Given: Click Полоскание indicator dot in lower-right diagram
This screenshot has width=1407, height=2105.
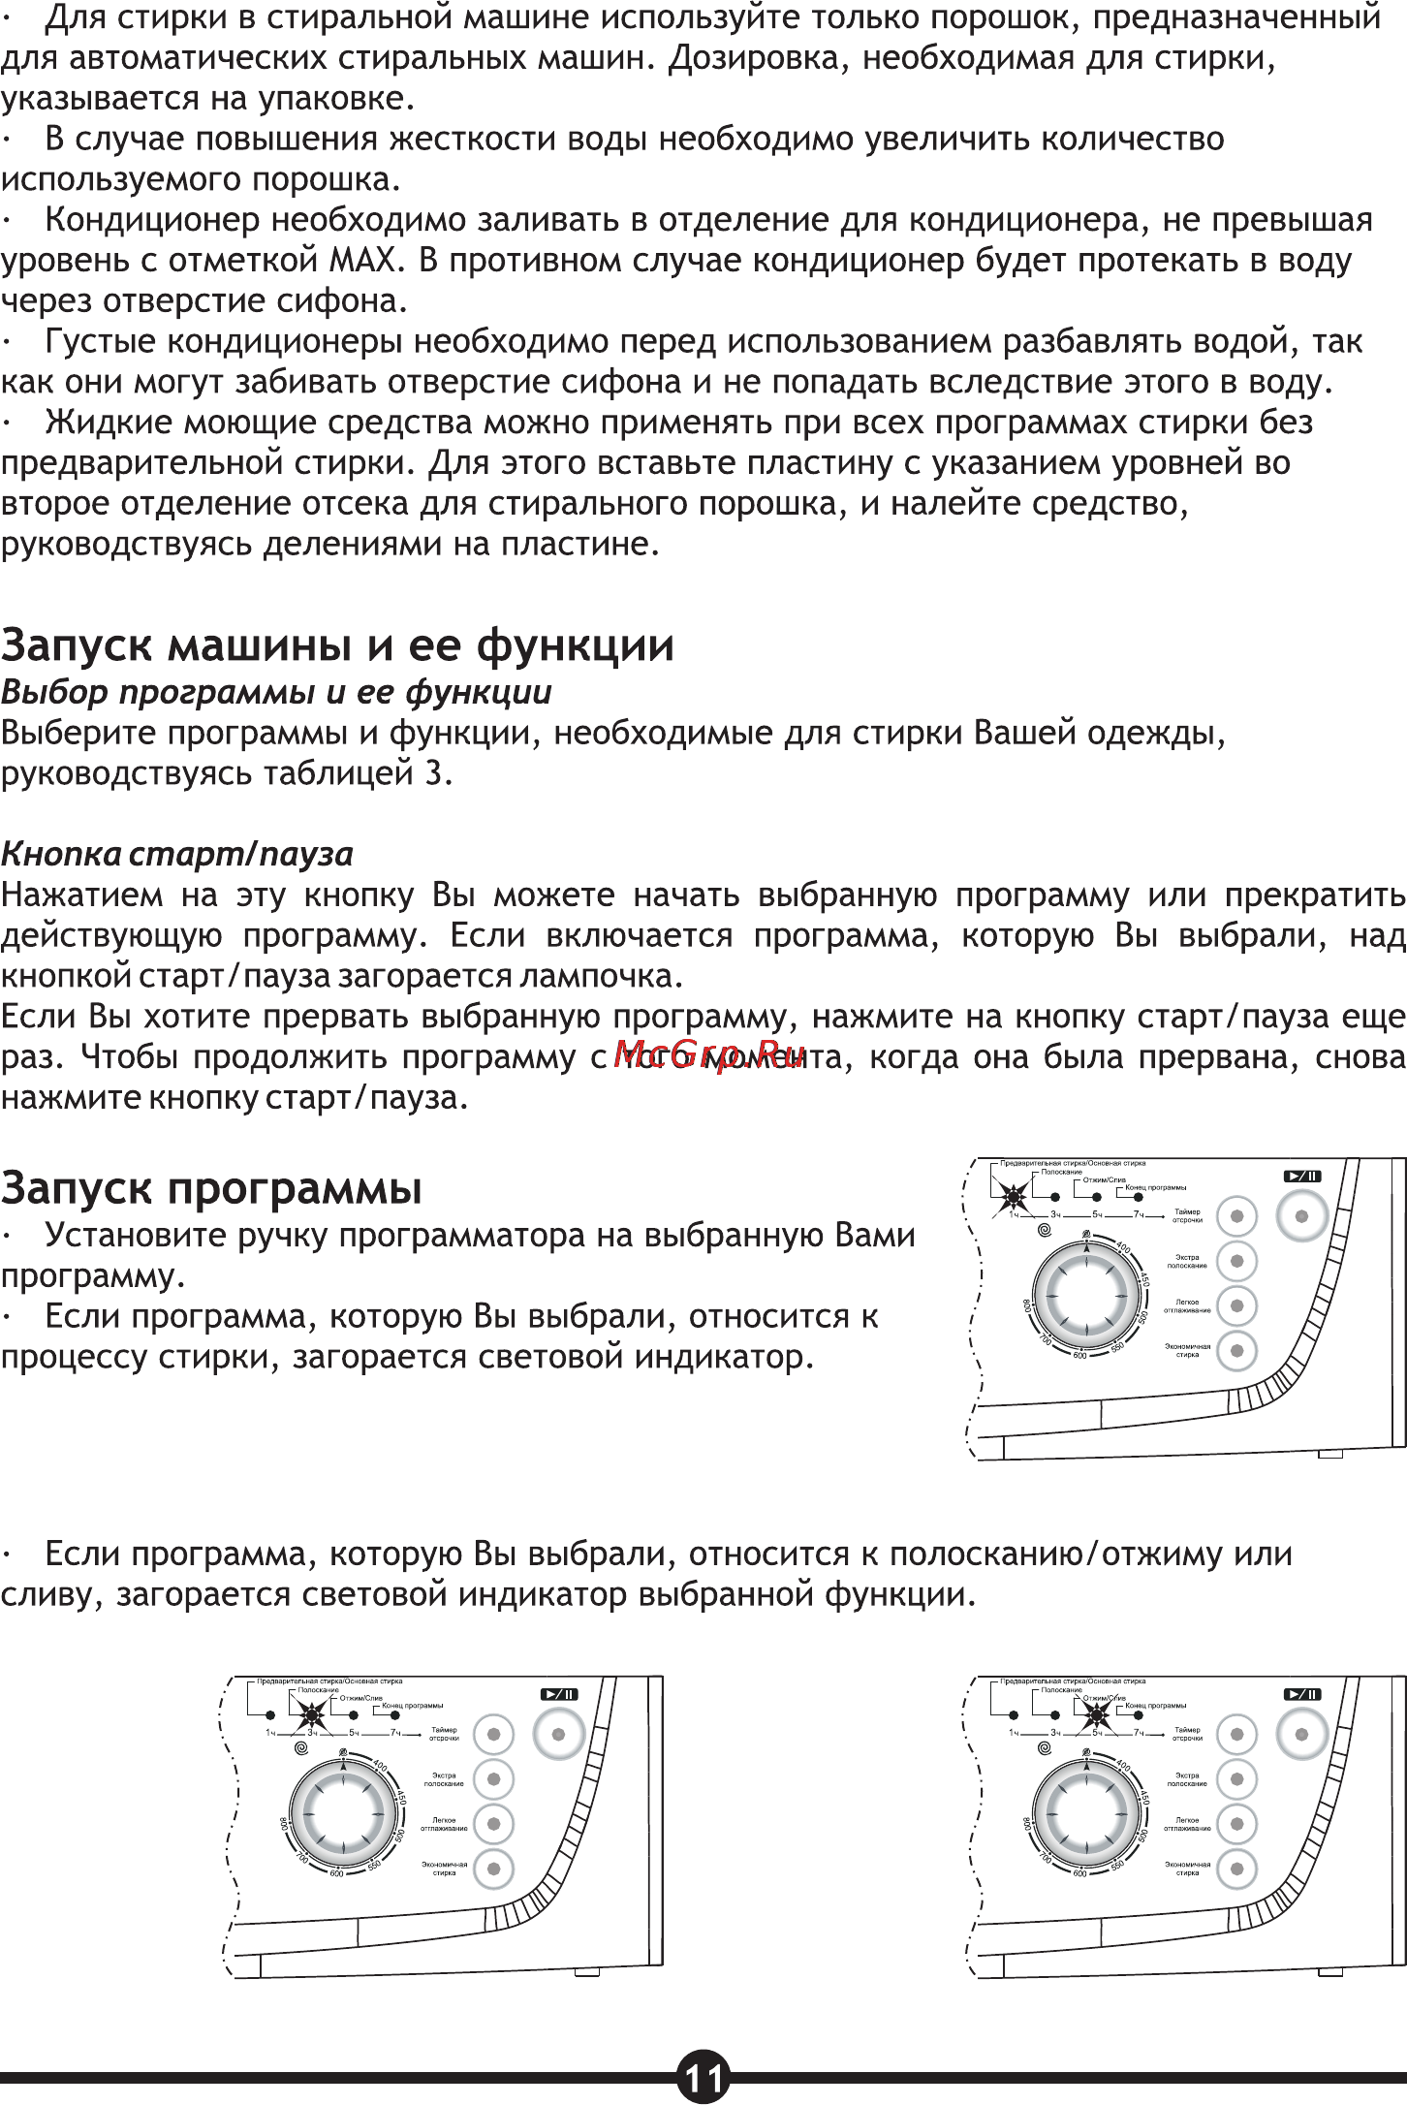Looking at the screenshot, I should click(1055, 1716).
